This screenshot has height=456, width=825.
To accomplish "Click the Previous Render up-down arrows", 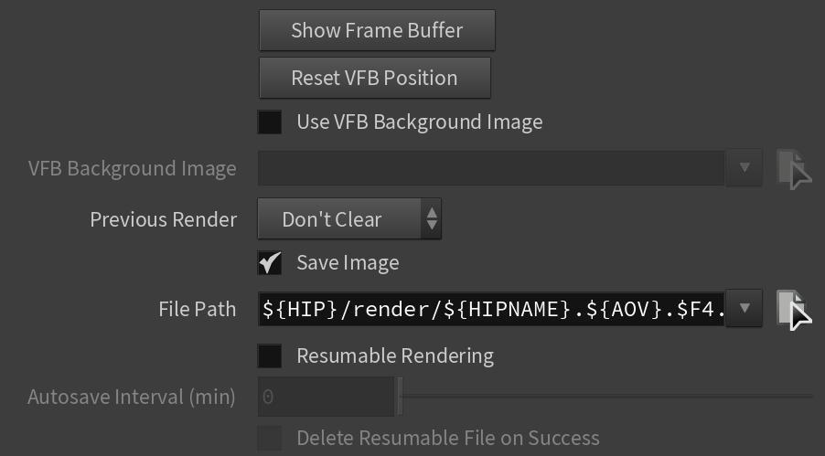I will tap(432, 218).
